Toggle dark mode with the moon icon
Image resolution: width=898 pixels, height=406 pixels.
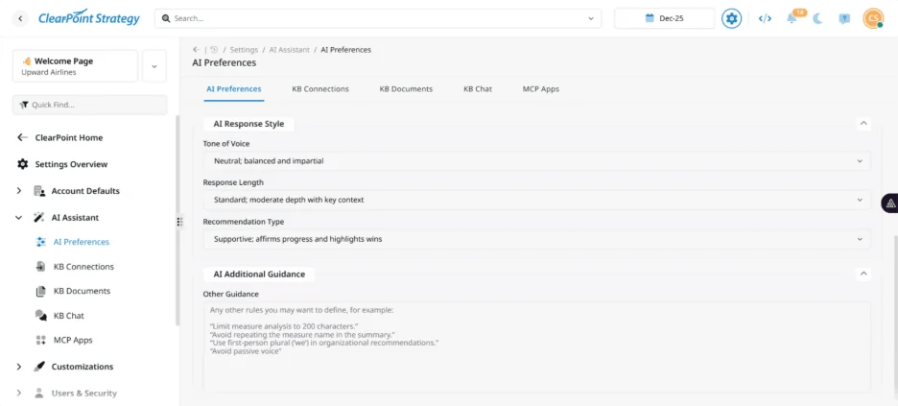click(817, 19)
